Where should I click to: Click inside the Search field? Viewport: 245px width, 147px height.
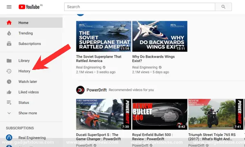(x=140, y=7)
